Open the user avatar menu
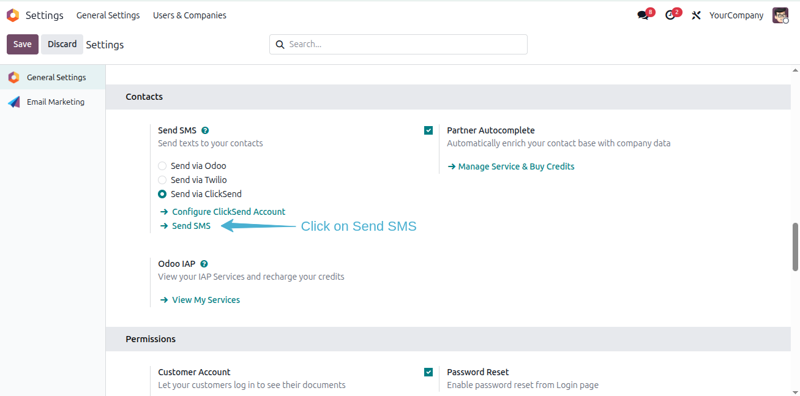The height and width of the screenshot is (396, 800). click(780, 15)
